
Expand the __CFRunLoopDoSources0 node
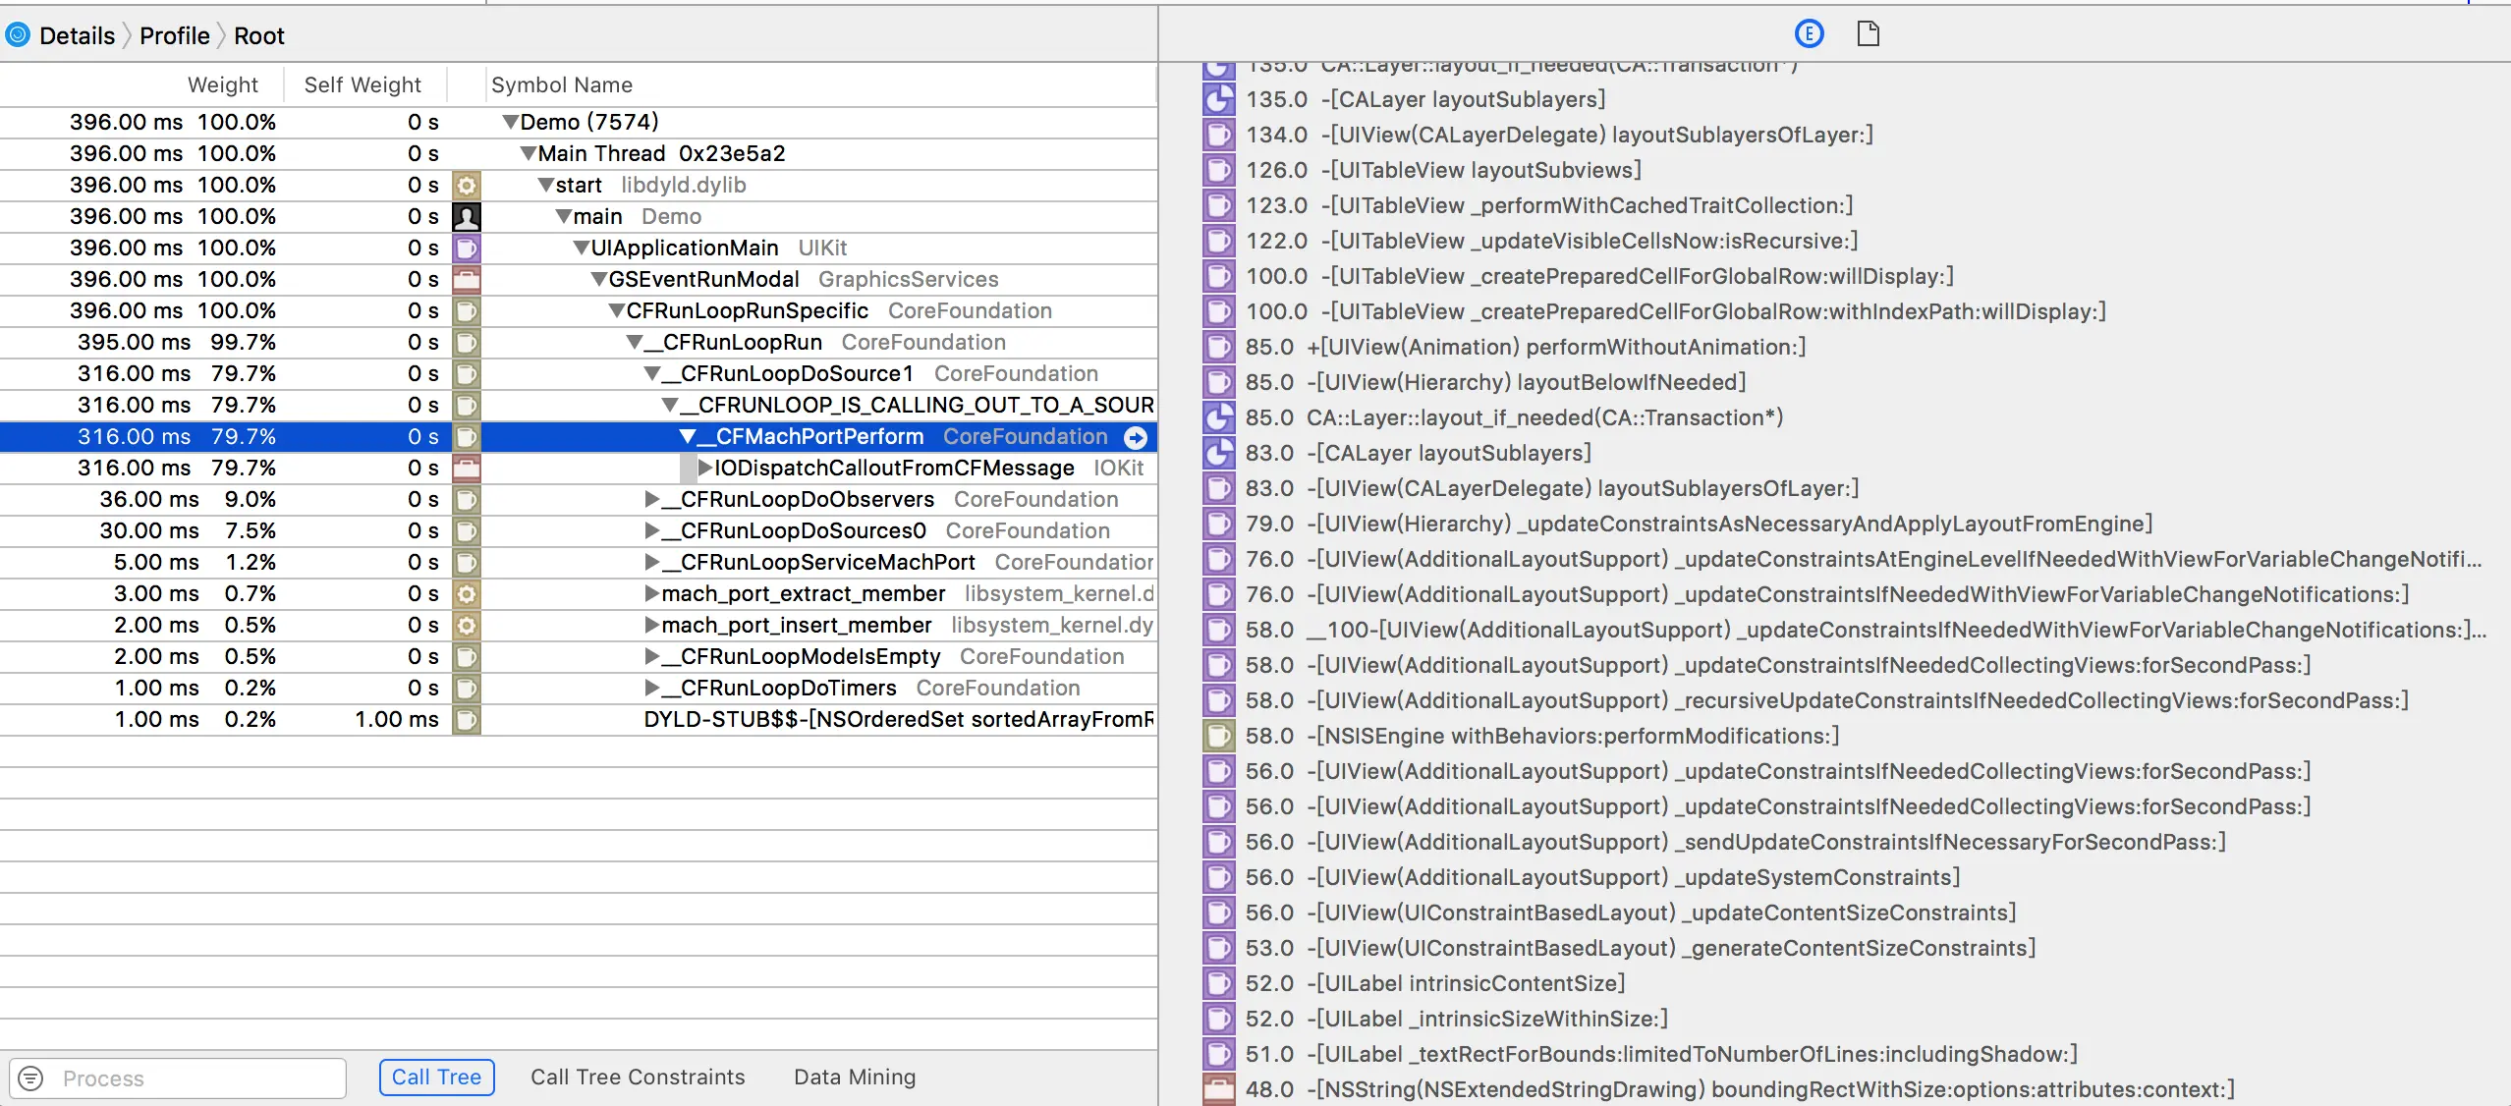point(651,531)
